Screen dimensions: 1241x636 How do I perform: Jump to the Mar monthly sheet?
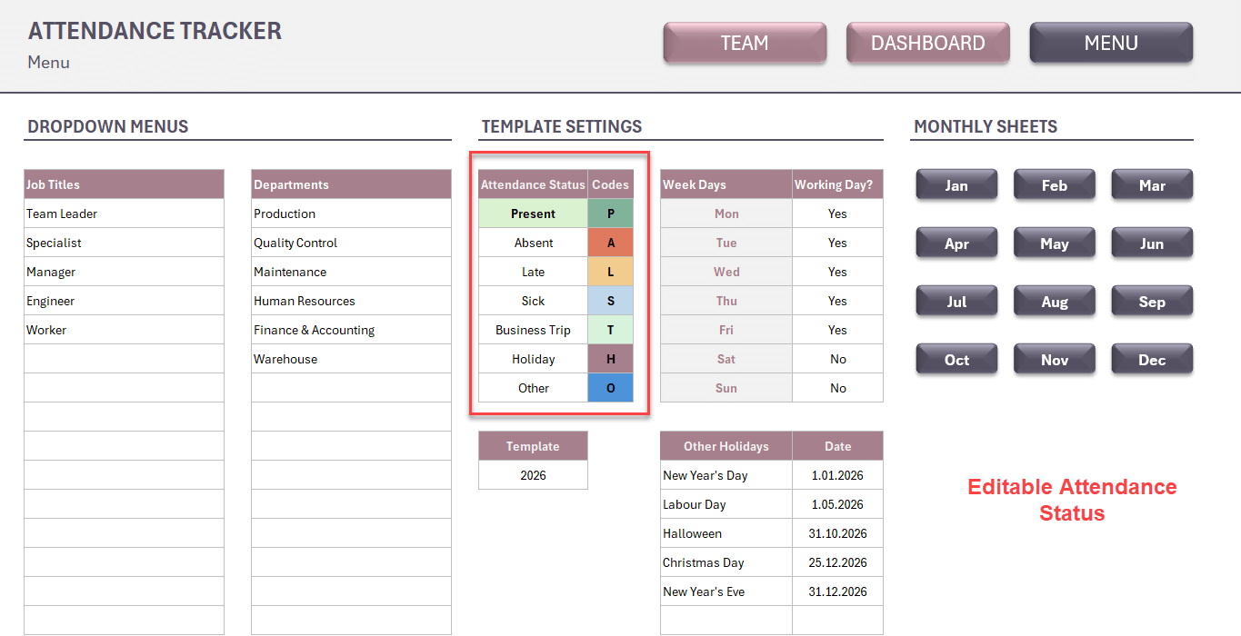pos(1151,185)
